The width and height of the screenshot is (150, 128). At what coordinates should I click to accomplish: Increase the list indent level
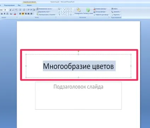[31, 10]
